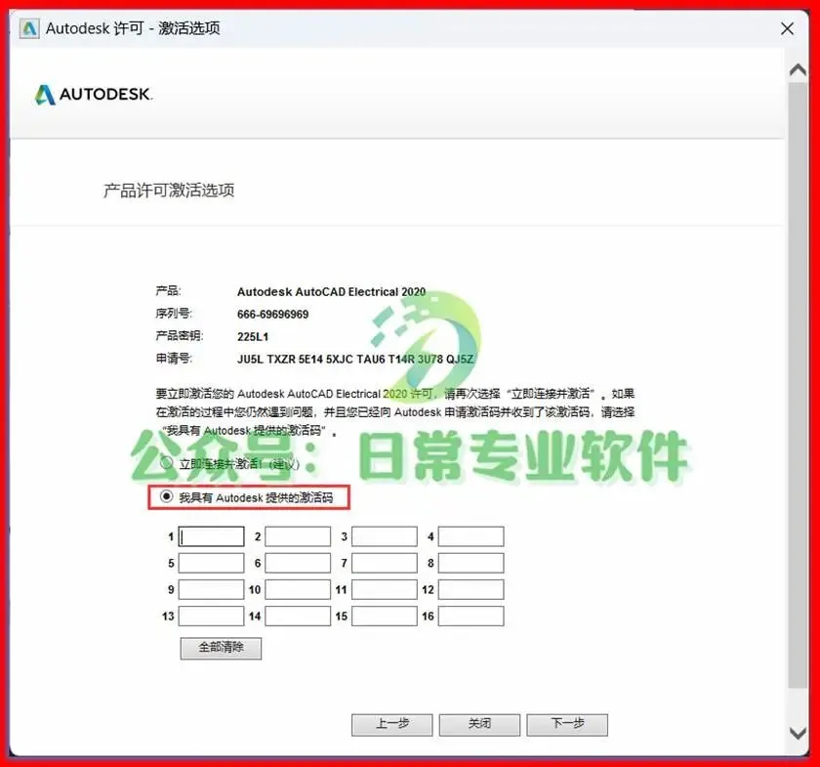Select "立即连接并激活" radio option

tap(166, 463)
